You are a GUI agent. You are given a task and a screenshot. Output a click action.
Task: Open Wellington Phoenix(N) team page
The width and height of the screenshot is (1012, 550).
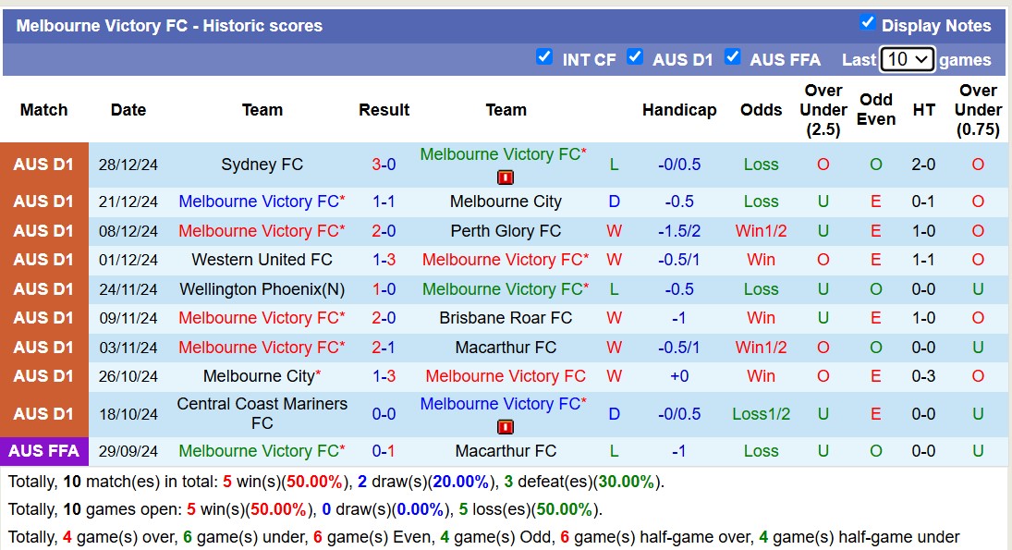[x=262, y=288]
